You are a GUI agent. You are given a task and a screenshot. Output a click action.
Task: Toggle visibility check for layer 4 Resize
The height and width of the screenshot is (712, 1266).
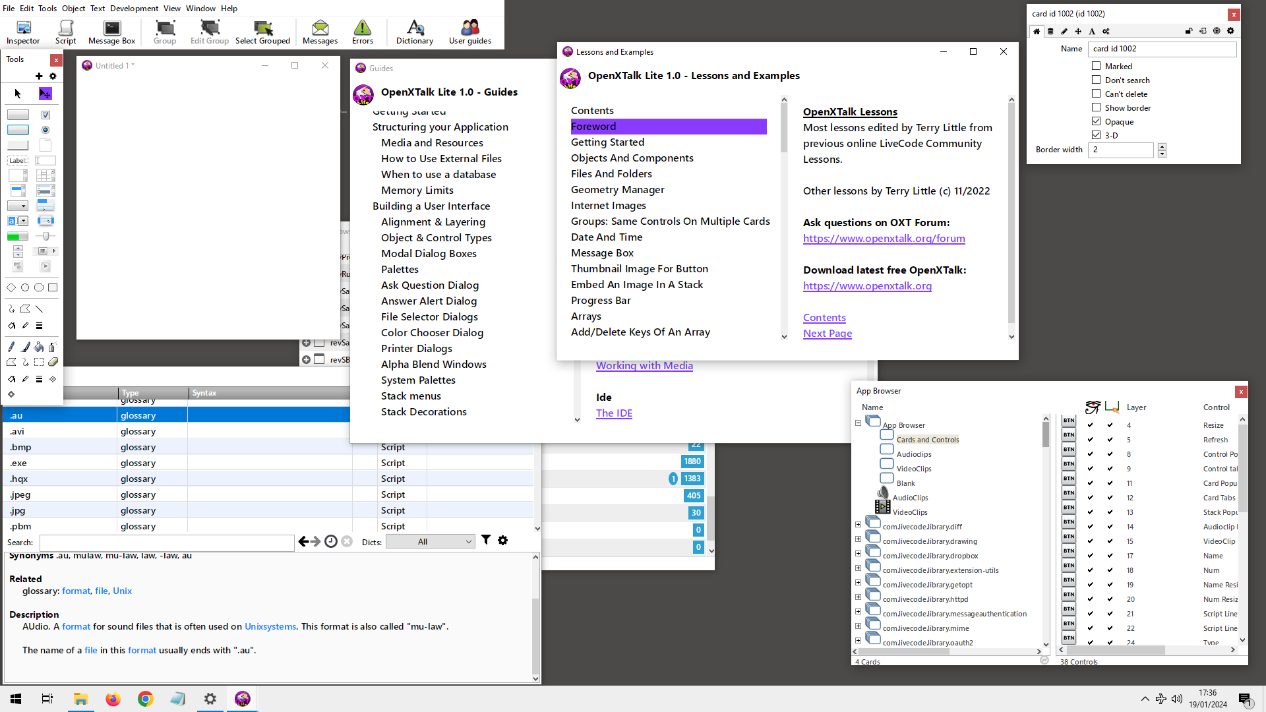click(1090, 425)
